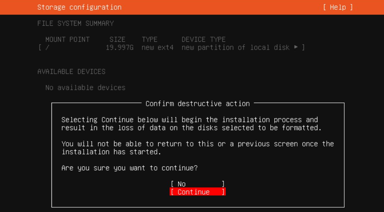The width and height of the screenshot is (384, 212).
Task: Click the TYPE column header
Action: (x=149, y=39)
